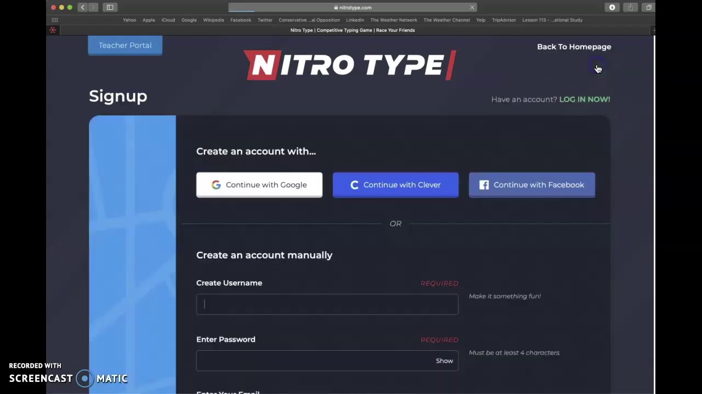Open LinkedIn bookmark

355,20
